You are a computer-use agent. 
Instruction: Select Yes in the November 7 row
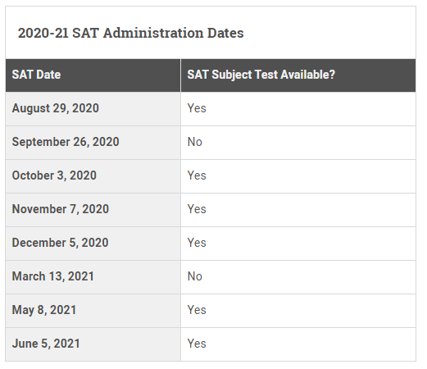tap(197, 209)
